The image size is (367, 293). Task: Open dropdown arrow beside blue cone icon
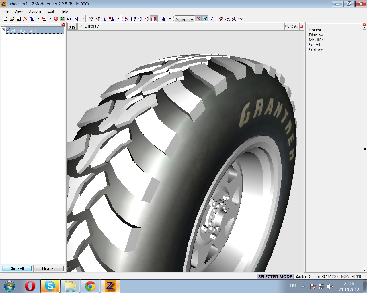pyautogui.click(x=170, y=19)
